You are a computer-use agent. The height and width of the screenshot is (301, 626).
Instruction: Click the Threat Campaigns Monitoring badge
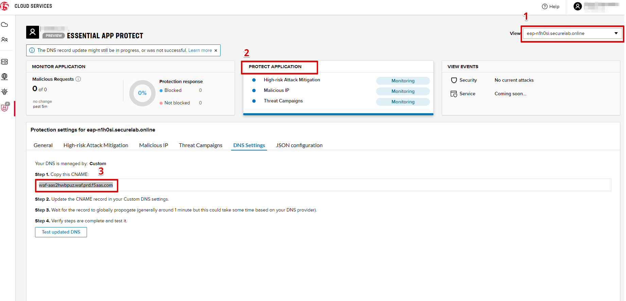[403, 102]
